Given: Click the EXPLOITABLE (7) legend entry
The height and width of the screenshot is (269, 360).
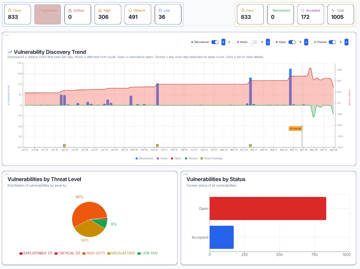Looking at the screenshot, I should (x=36, y=253).
